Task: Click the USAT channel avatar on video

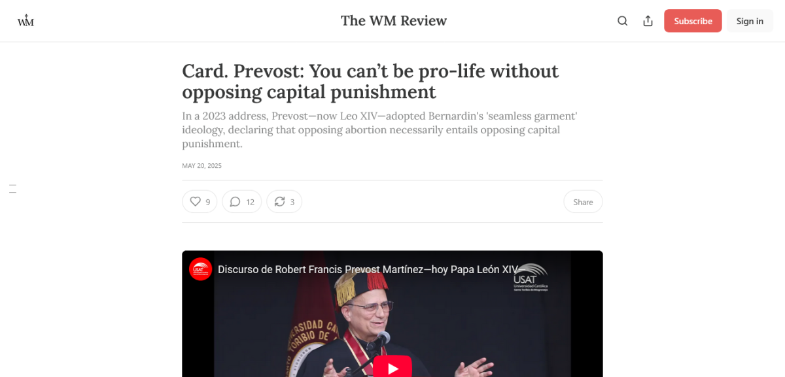Action: tap(201, 269)
